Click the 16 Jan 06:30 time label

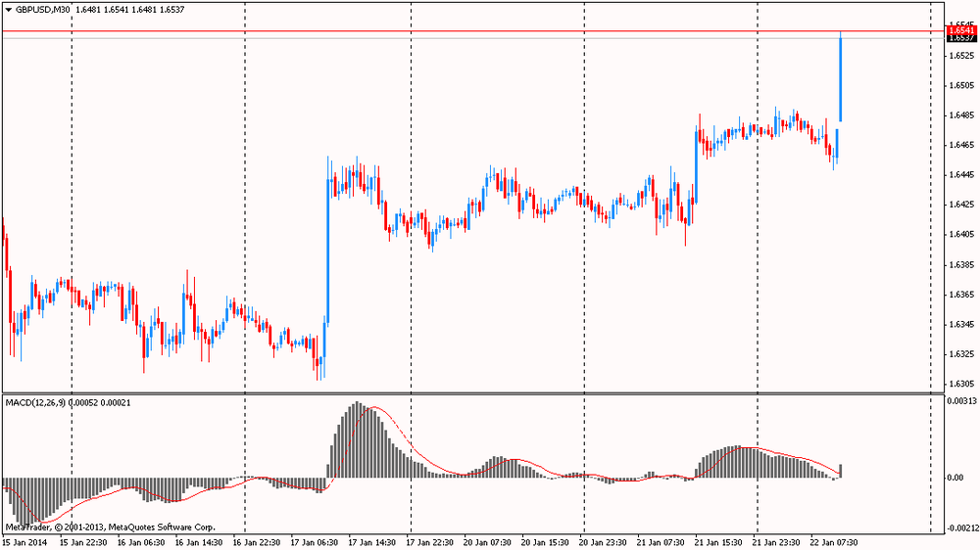tap(140, 542)
